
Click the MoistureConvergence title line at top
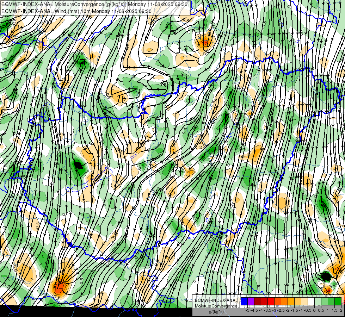pos(94,4)
